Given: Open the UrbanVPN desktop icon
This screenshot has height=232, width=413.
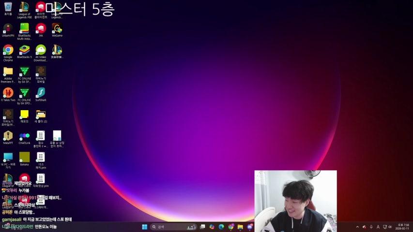Looking at the screenshot, I should click(8, 28).
